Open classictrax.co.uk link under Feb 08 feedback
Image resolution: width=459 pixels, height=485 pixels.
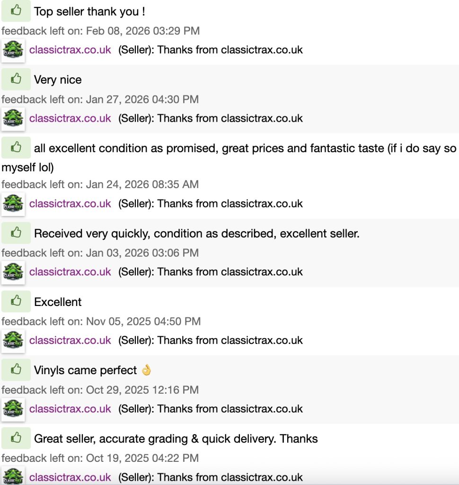point(70,50)
